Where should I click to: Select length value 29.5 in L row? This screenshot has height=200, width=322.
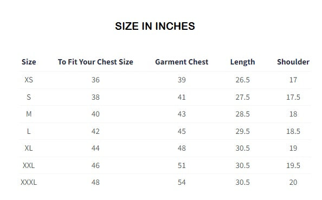coord(242,131)
